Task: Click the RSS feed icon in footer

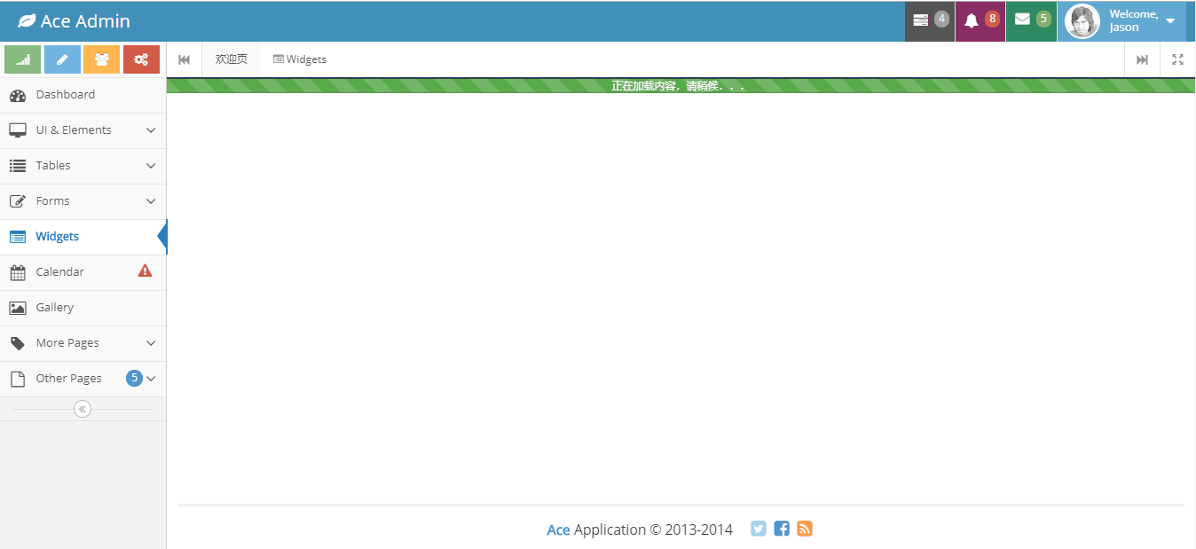Action: [805, 529]
